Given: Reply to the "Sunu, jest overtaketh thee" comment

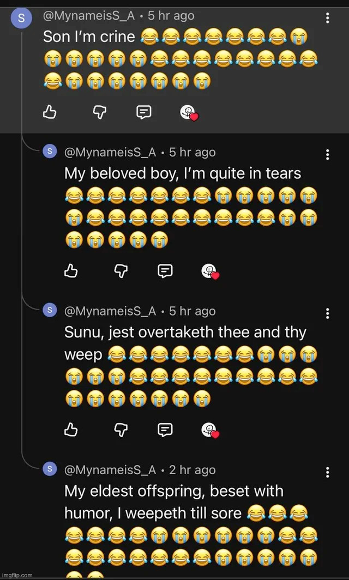Looking at the screenshot, I should click(x=165, y=430).
